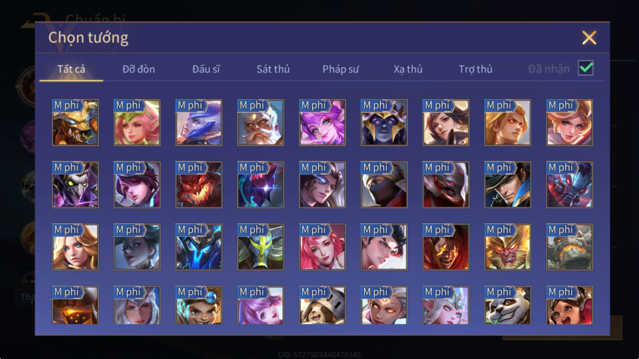Open the Trợ thủ tab
The width and height of the screenshot is (639, 359).
(475, 69)
